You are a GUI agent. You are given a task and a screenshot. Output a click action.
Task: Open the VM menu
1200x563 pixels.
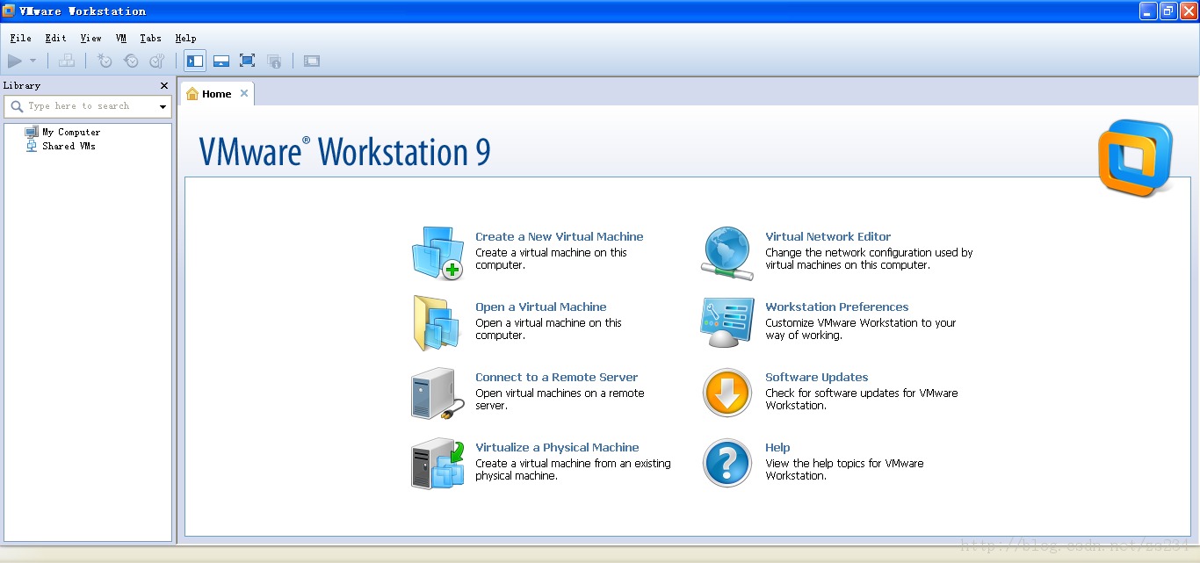click(121, 39)
